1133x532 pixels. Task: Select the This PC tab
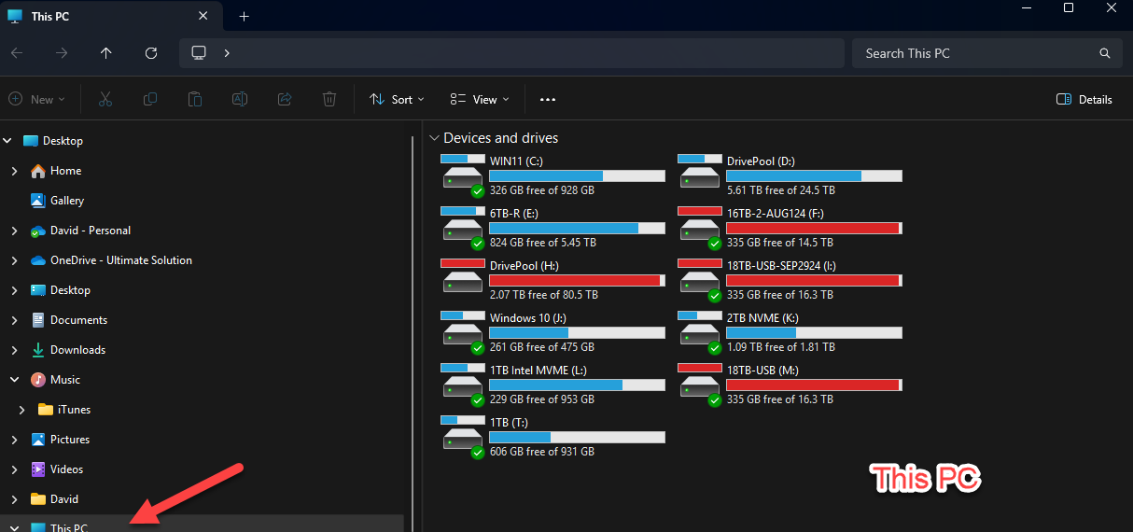click(x=110, y=17)
